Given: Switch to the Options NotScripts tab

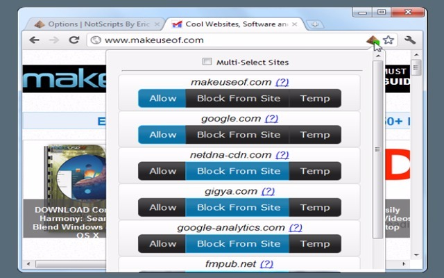Looking at the screenshot, I should [x=90, y=24].
